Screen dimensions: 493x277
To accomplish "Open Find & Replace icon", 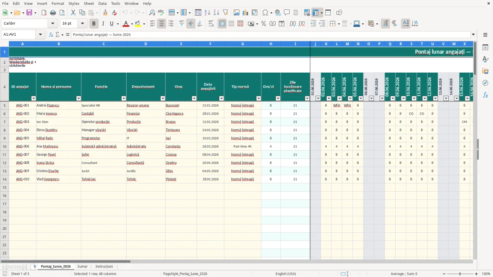I will (152, 13).
